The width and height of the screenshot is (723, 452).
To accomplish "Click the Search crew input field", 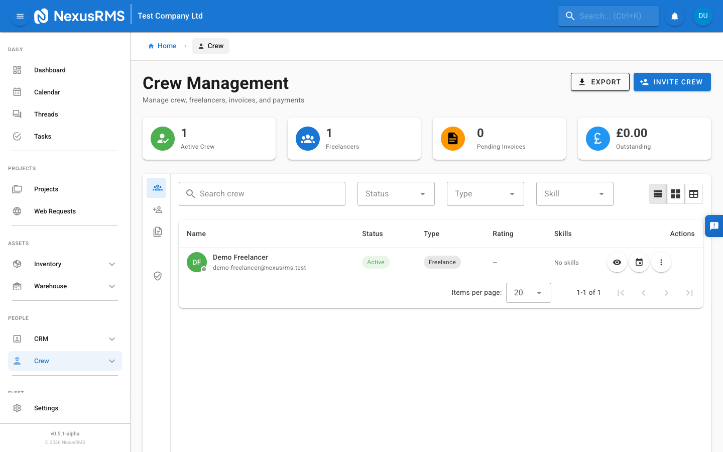I will [262, 193].
